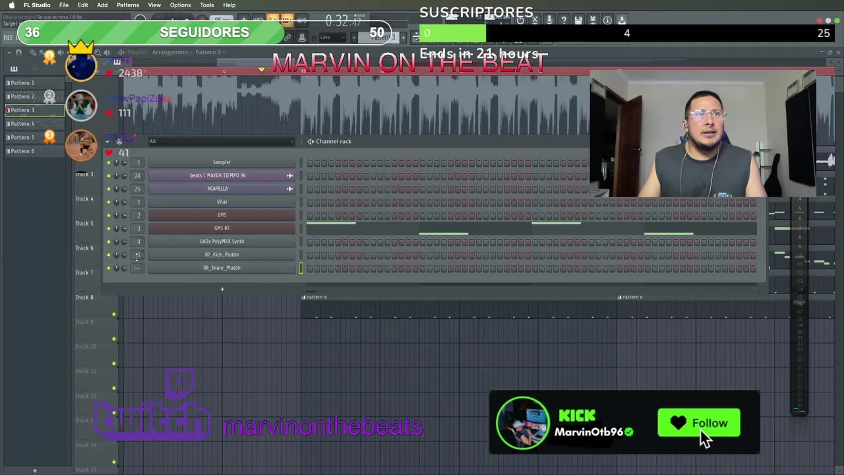Screen dimensions: 844x475
Task: Select Pattern 1 in picker panel
Action: pyautogui.click(x=33, y=83)
